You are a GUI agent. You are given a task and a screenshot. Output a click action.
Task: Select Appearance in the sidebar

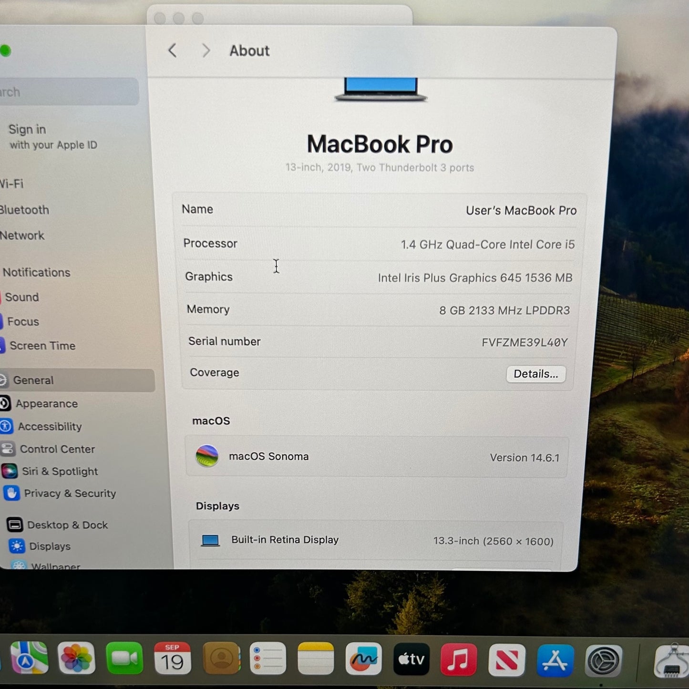coord(46,404)
